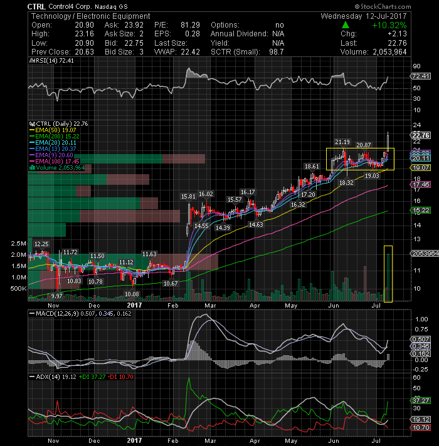This screenshot has width=439, height=446.
Task: Click the 22.76 last price axis tag
Action: [420, 135]
